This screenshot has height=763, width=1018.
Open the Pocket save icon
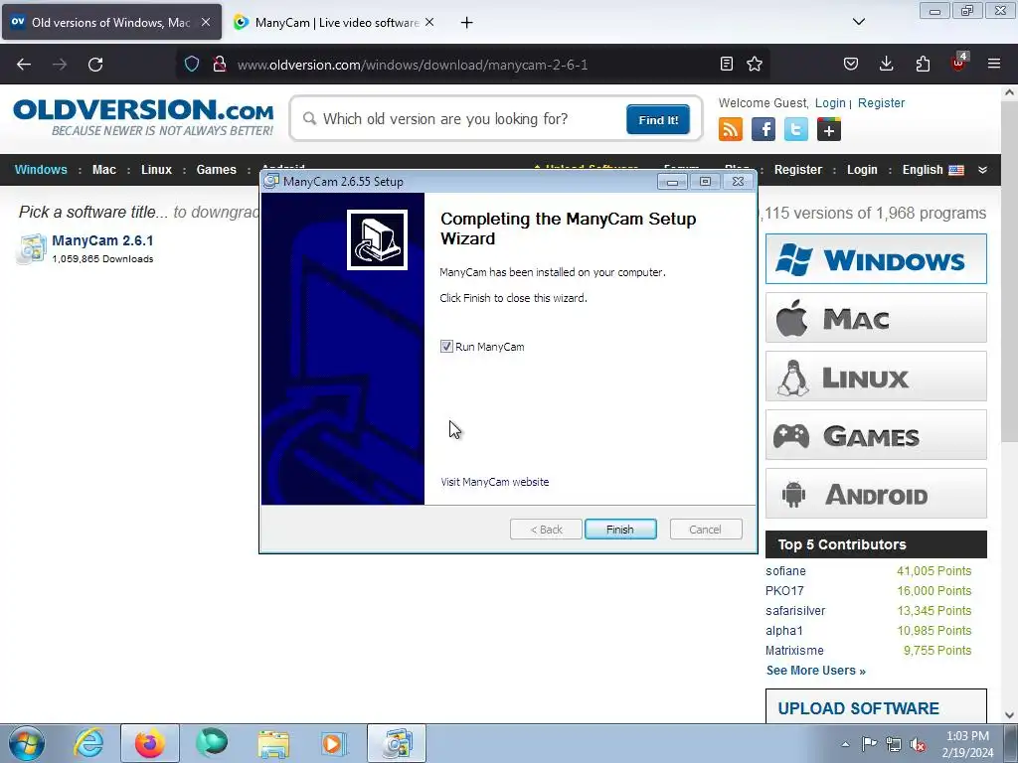point(851,64)
